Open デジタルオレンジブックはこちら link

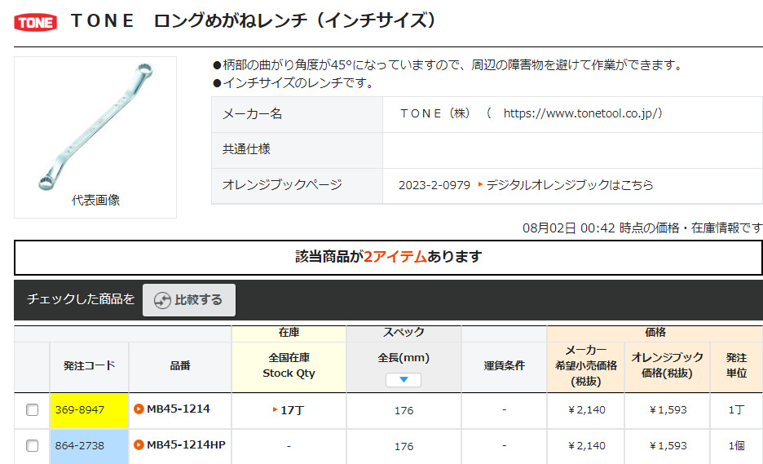point(569,185)
